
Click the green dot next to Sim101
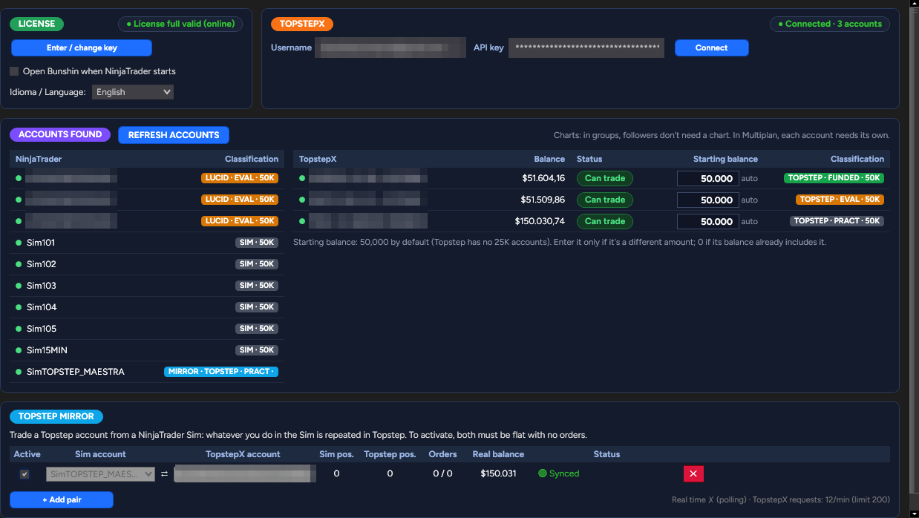pyautogui.click(x=19, y=243)
